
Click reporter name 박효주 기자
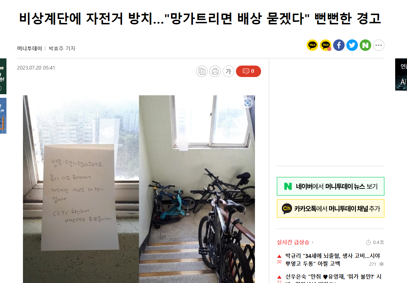click(x=62, y=48)
